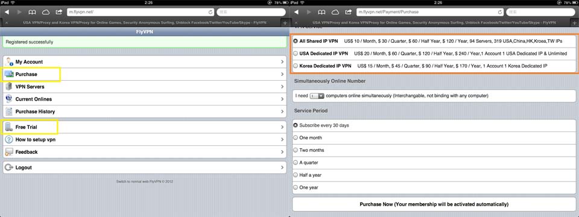This screenshot has width=579, height=217.
Task: Open bookmarks icon in right browser
Action: tap(322, 12)
